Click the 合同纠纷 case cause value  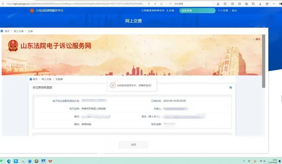point(86,124)
